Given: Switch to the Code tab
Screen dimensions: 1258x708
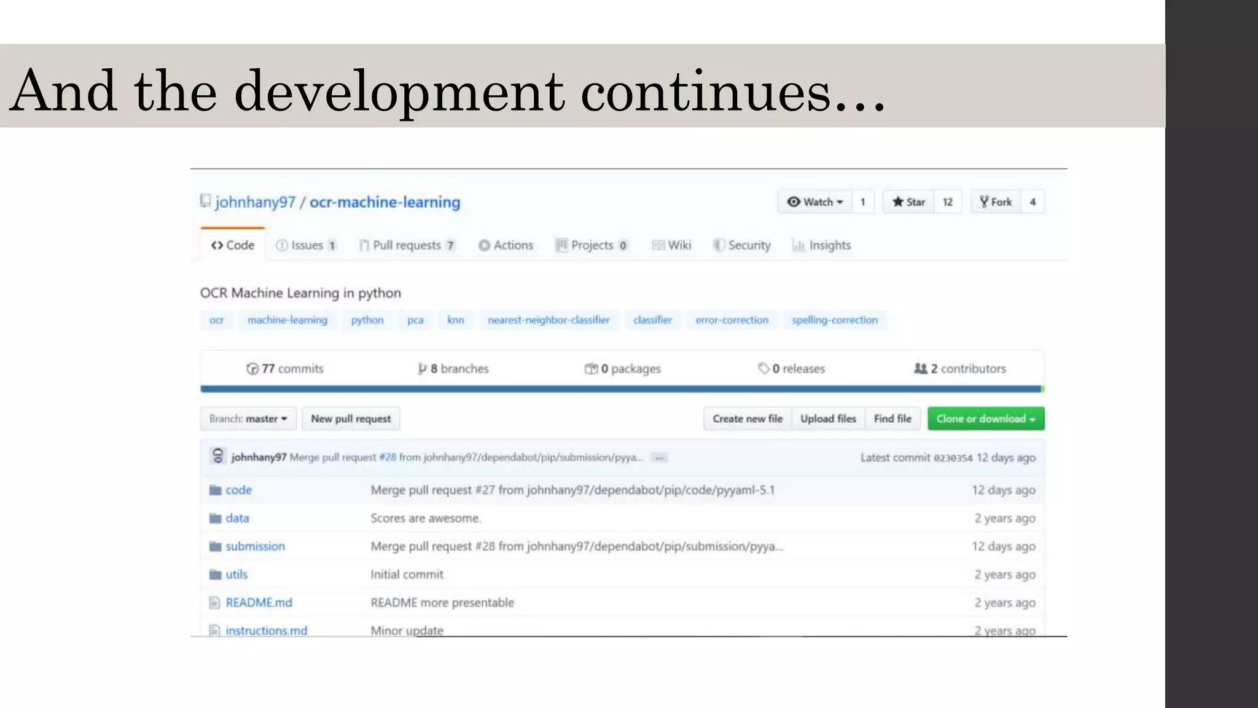Looking at the screenshot, I should (x=233, y=245).
